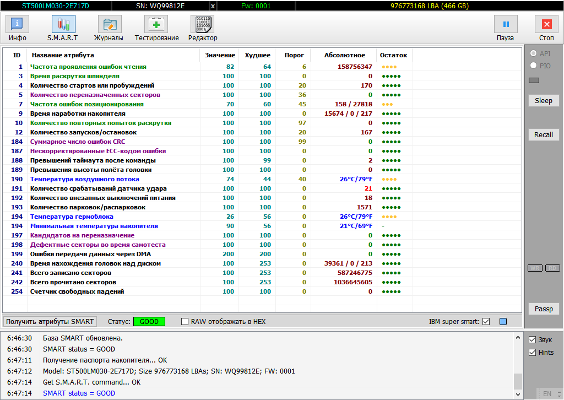
Task: Select the API radio button
Action: (x=533, y=54)
